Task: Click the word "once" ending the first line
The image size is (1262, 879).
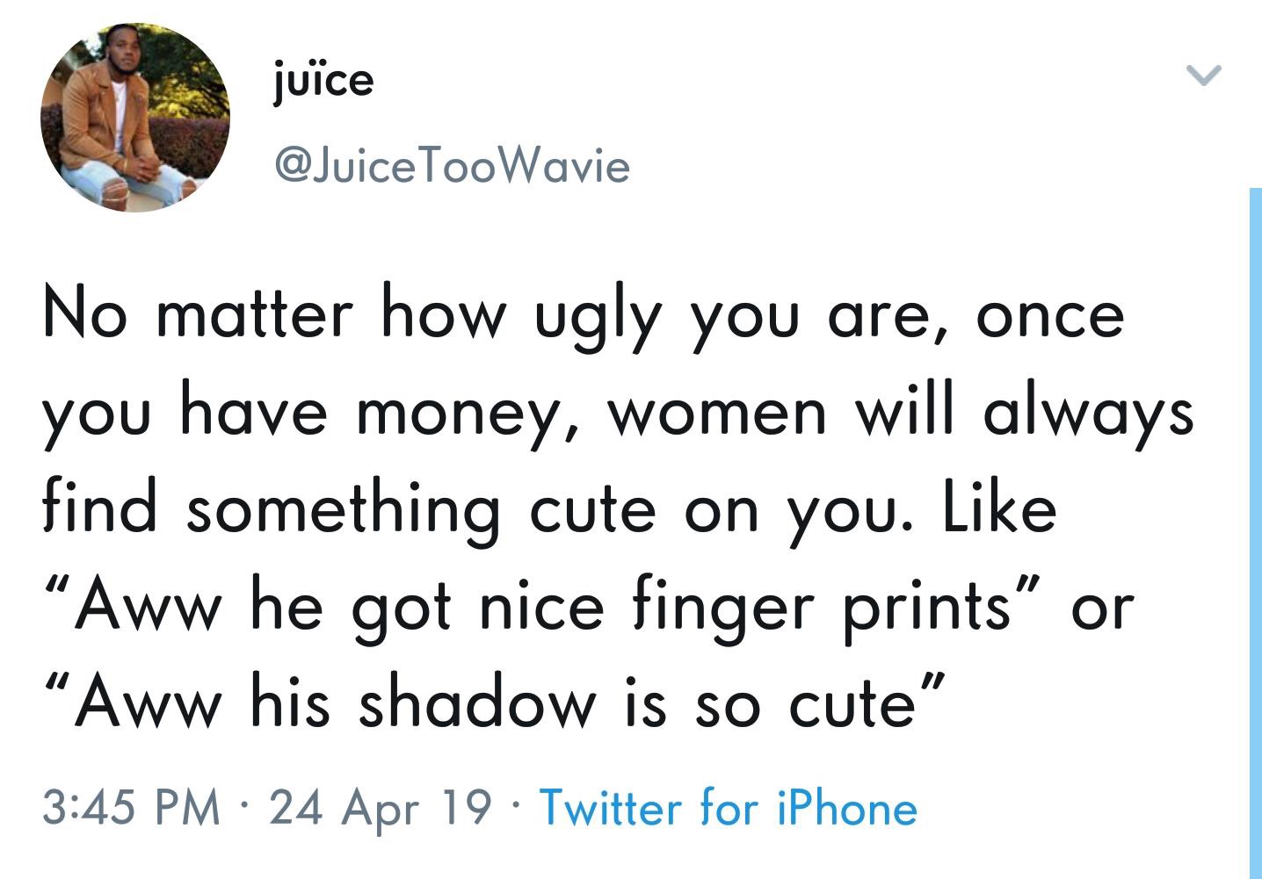Action: [x=1049, y=315]
